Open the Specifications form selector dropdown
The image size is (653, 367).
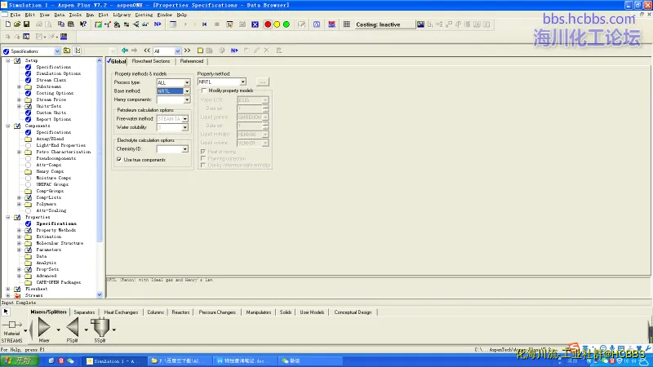[x=57, y=51]
